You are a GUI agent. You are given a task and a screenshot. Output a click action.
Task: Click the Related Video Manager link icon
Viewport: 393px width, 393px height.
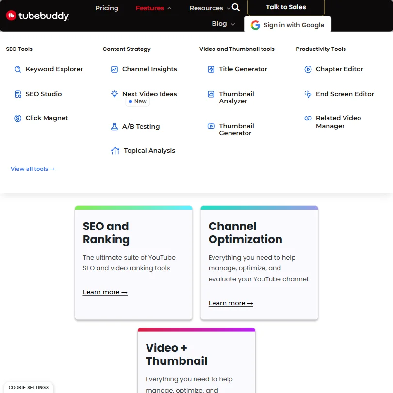pos(308,118)
